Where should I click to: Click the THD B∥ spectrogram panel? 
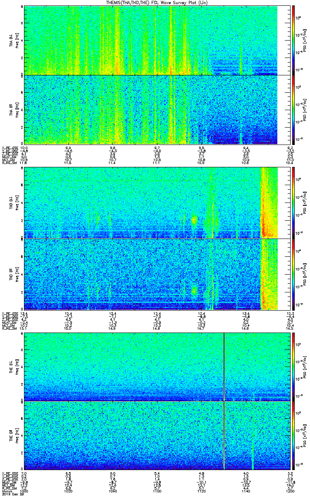tap(156, 274)
